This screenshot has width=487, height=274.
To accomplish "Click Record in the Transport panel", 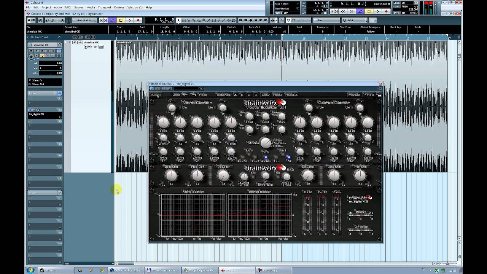I will [387, 11].
